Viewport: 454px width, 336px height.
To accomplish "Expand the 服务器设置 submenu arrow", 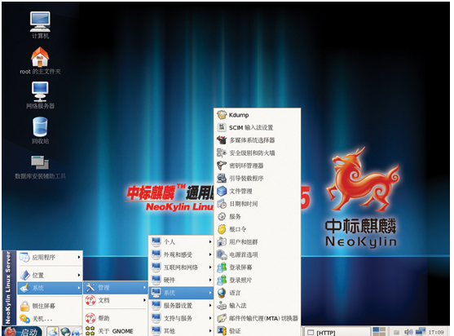I will click(210, 305).
